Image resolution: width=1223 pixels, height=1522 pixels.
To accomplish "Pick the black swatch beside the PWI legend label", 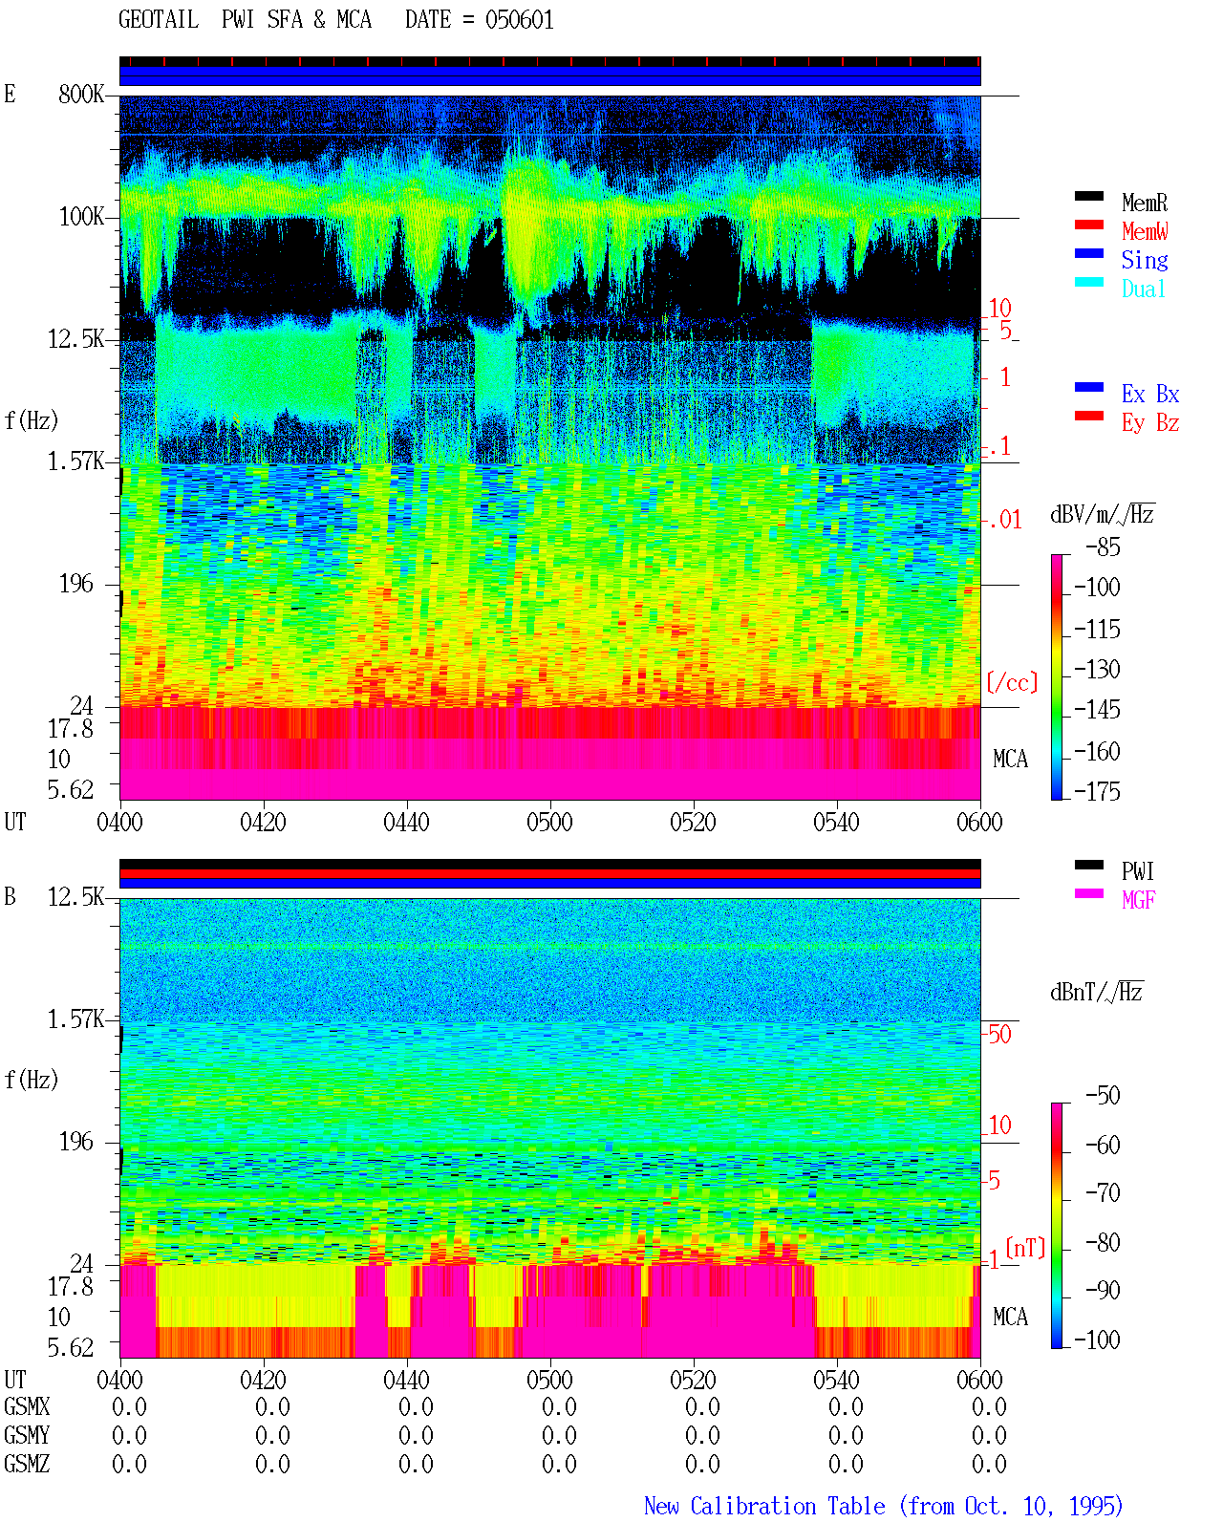I will pos(1089,866).
